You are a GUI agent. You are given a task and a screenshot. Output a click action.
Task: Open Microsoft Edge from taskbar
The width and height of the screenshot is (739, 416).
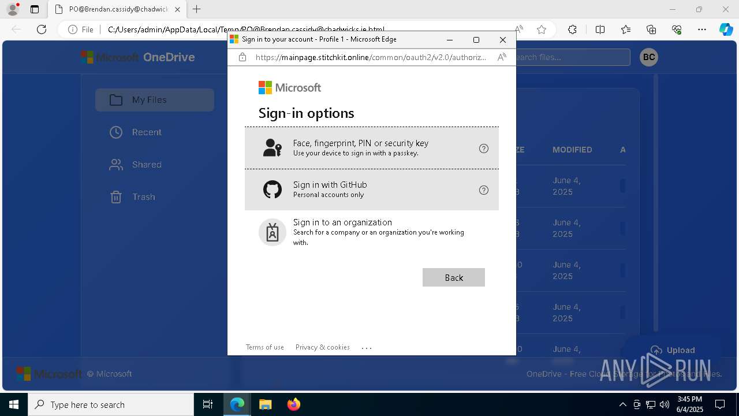coord(237,404)
